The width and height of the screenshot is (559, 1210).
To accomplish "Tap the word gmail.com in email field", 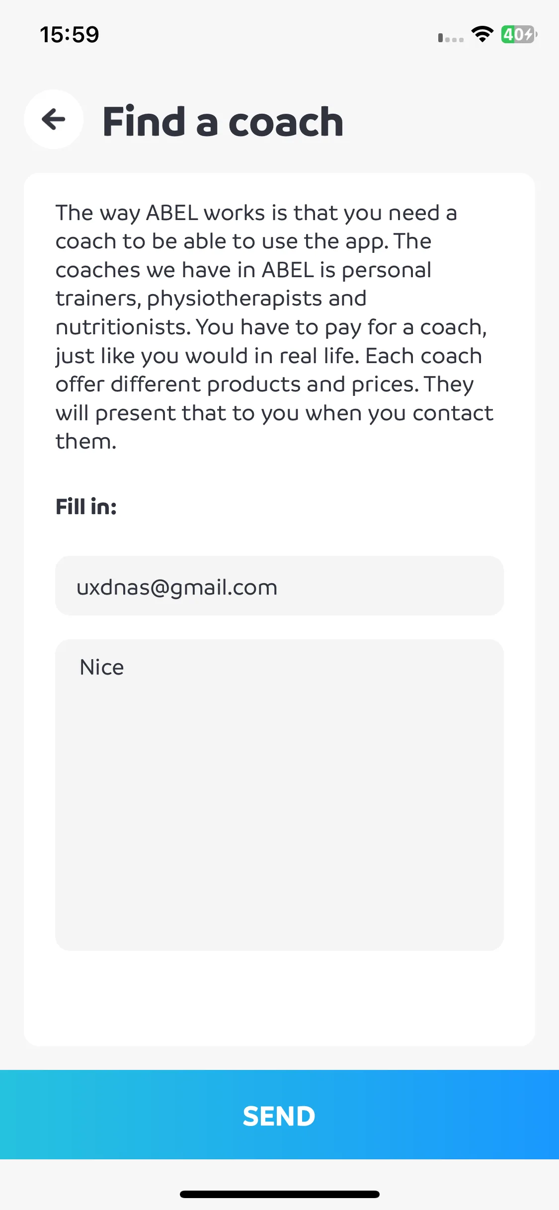I will [223, 588].
